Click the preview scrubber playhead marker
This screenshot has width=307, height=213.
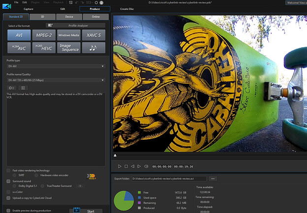tap(115, 155)
